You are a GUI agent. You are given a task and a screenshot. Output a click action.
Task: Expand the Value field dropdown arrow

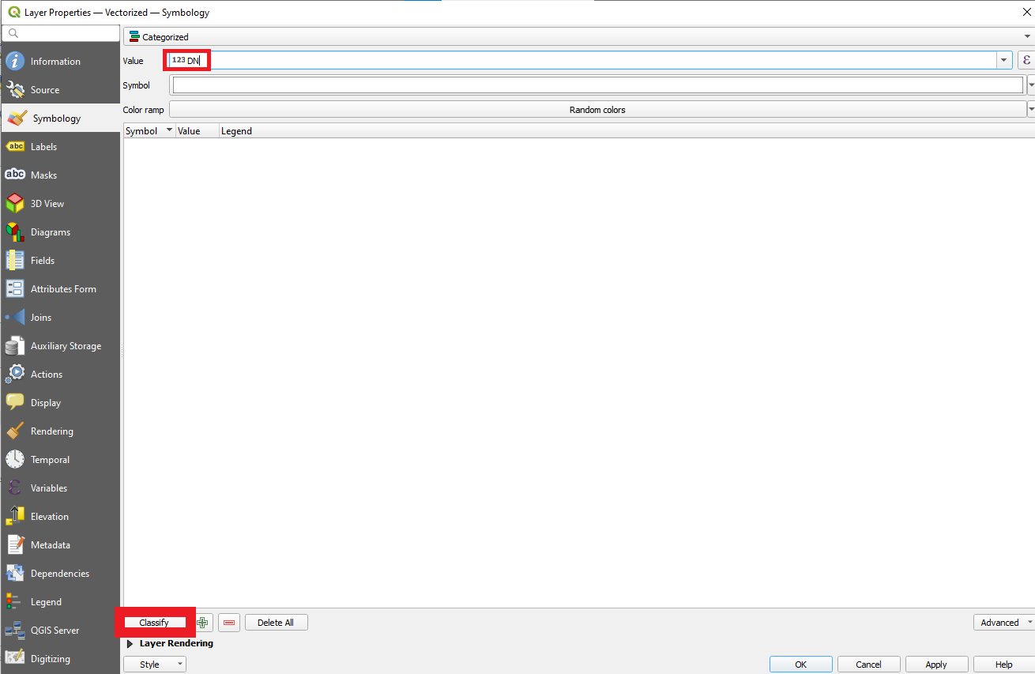1004,60
